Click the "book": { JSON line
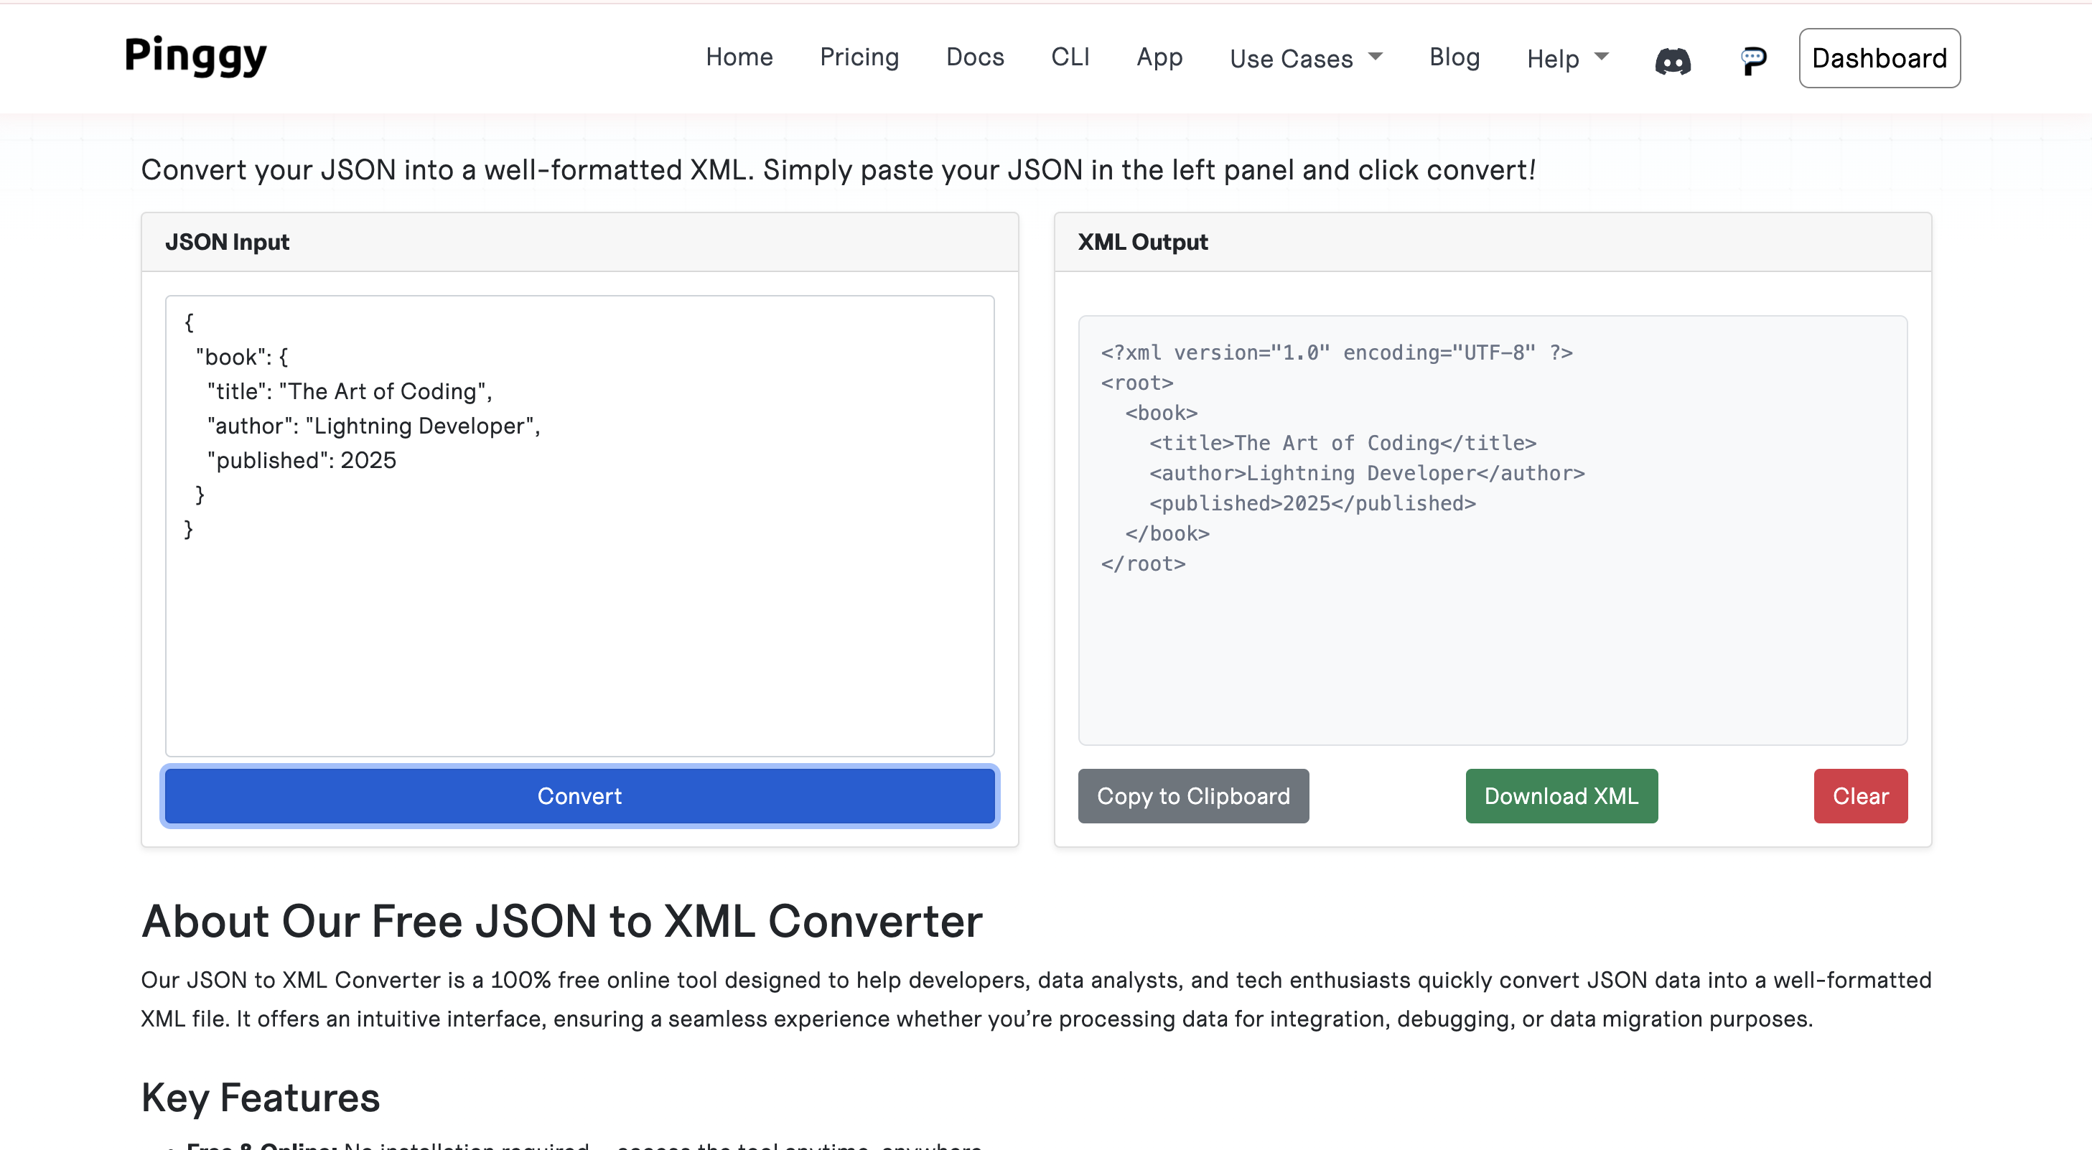Screen dimensions: 2092x1150 pyautogui.click(x=242, y=357)
